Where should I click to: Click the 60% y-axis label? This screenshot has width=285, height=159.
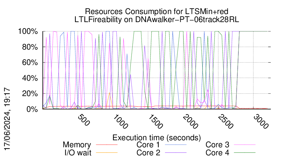pos(30,63)
